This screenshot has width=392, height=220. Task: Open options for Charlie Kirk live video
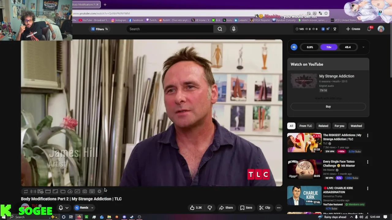click(x=367, y=189)
